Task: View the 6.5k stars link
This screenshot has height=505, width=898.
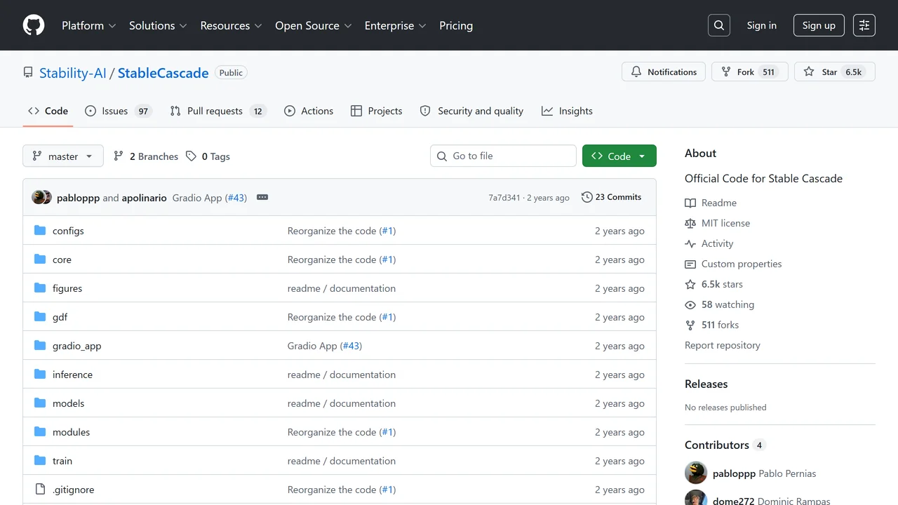Action: click(722, 284)
